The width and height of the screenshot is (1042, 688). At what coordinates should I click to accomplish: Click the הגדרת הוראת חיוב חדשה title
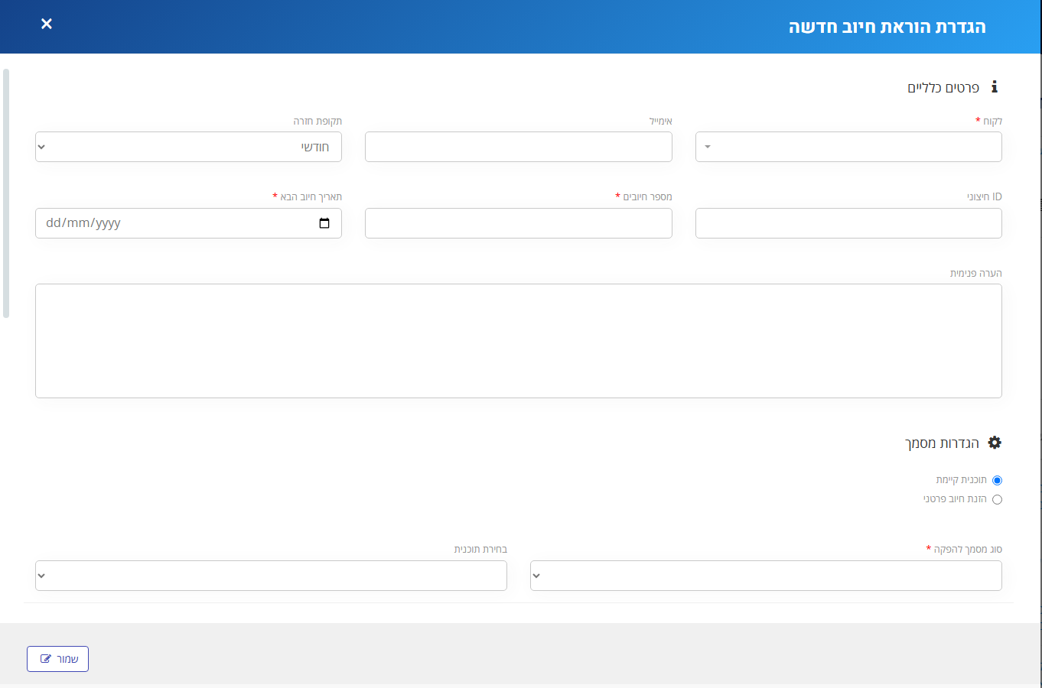[887, 27]
